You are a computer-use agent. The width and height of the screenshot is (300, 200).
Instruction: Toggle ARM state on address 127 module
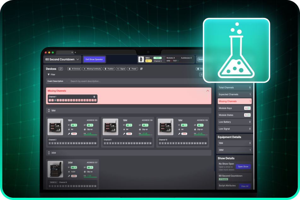(x=74, y=176)
